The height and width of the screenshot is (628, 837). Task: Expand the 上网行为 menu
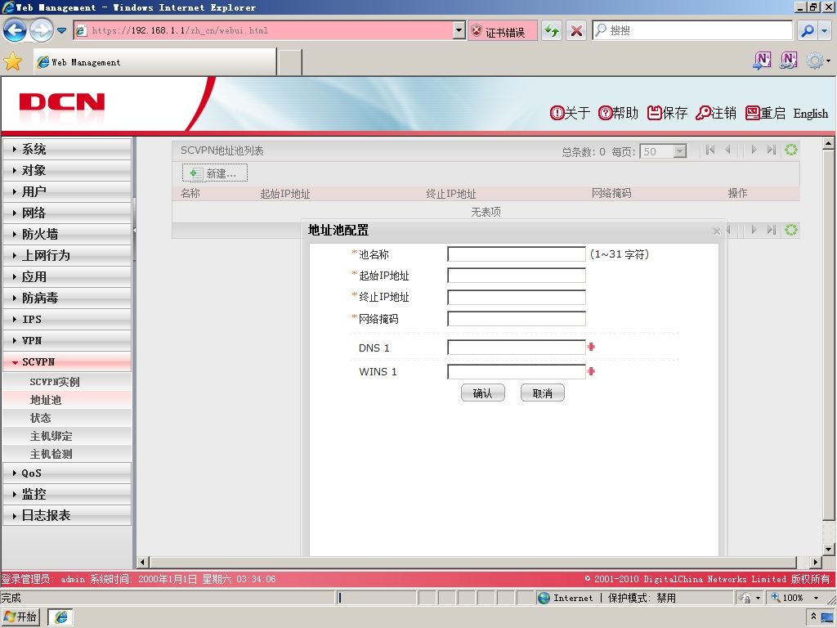tap(67, 255)
